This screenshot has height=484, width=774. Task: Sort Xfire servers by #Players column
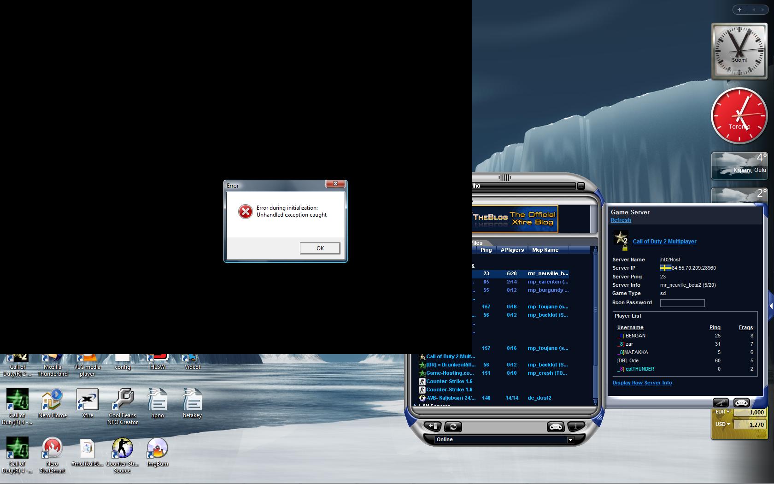pos(512,250)
